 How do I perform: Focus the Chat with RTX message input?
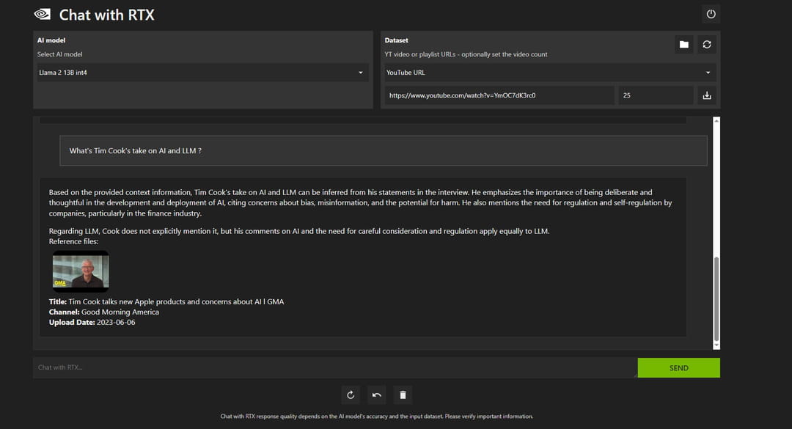pyautogui.click(x=335, y=368)
